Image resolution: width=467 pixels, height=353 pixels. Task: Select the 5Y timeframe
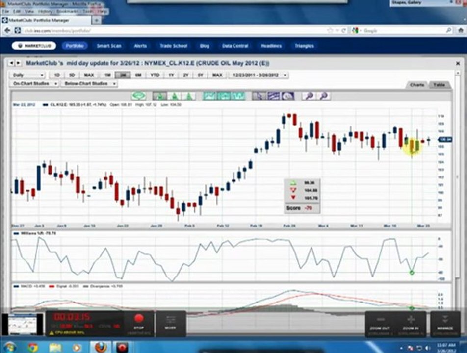tap(201, 75)
